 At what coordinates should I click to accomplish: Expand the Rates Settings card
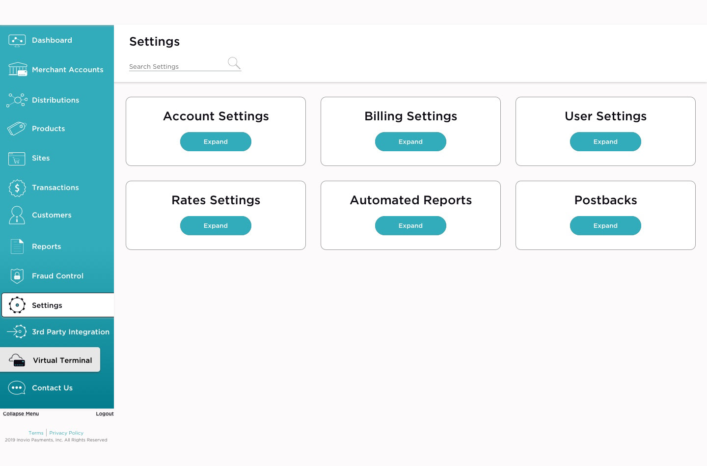pos(216,226)
